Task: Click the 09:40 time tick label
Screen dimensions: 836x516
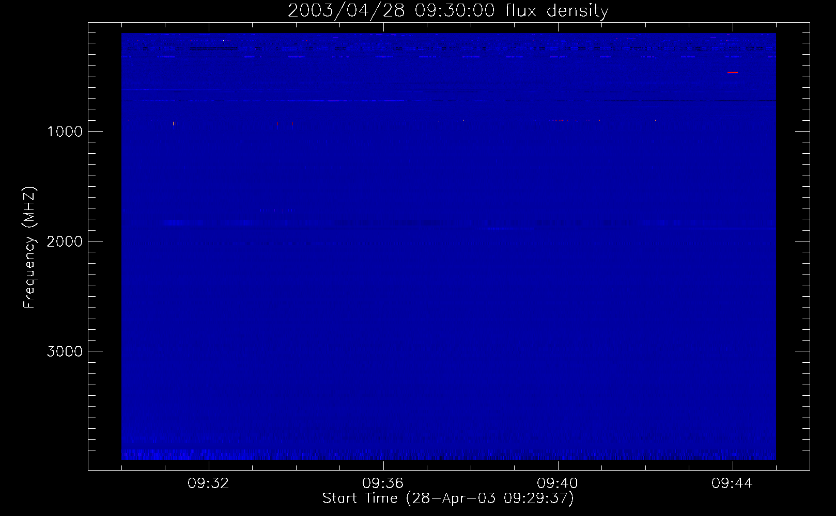Action: (558, 483)
